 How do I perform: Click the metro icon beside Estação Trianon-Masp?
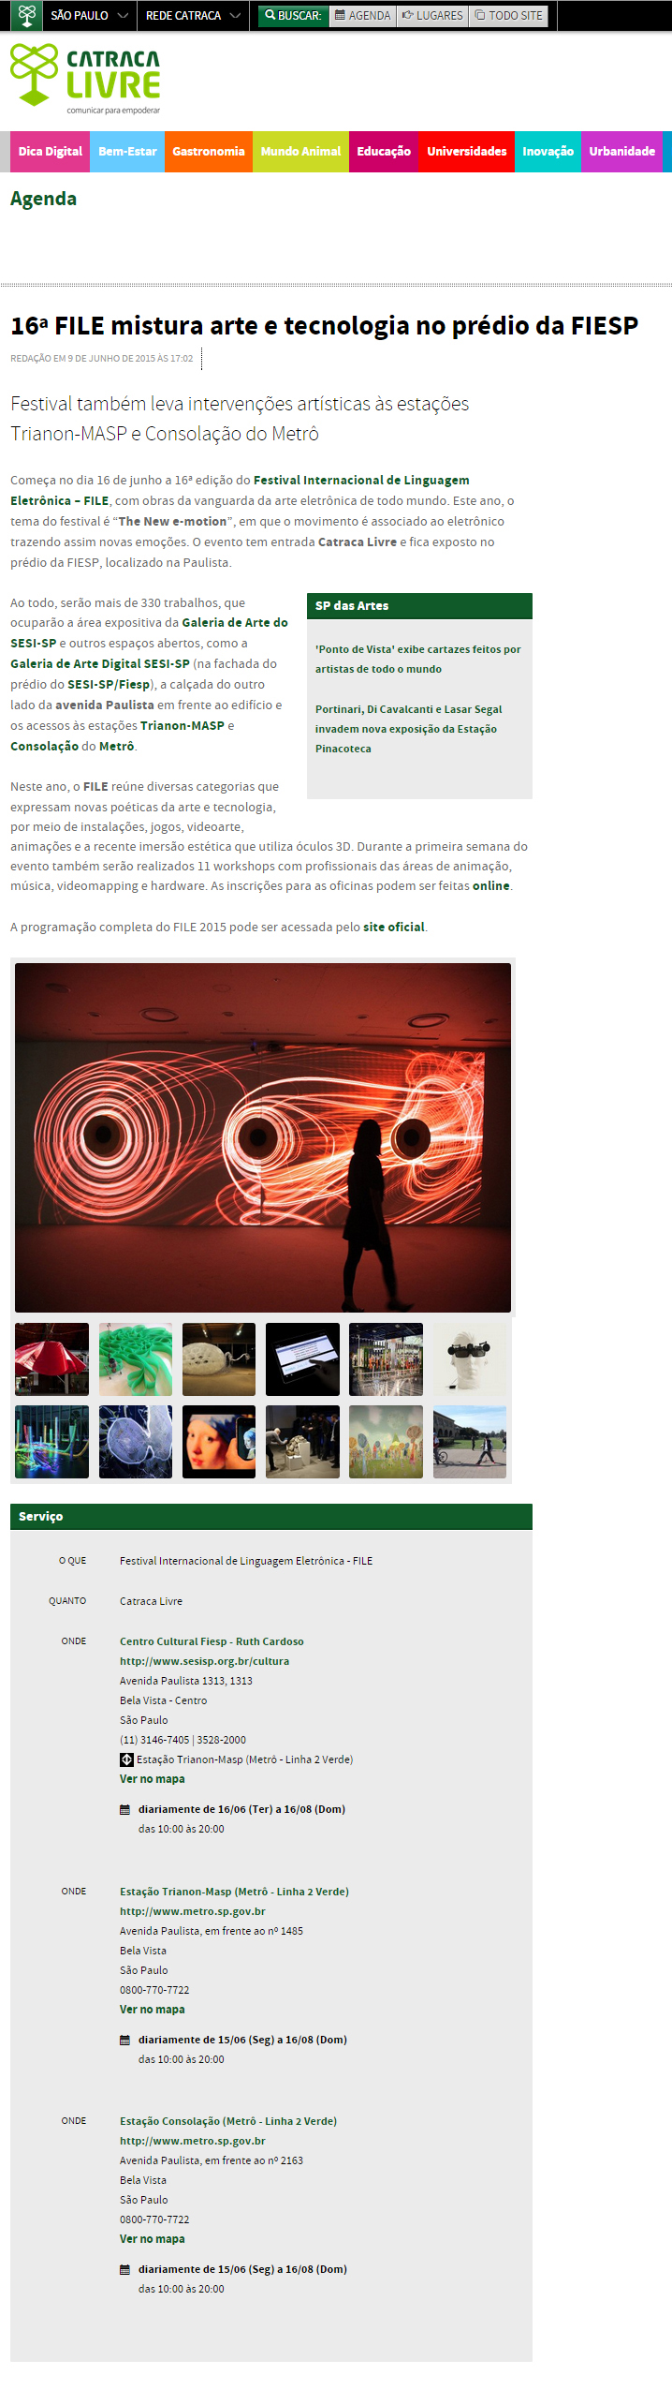click(x=126, y=1759)
